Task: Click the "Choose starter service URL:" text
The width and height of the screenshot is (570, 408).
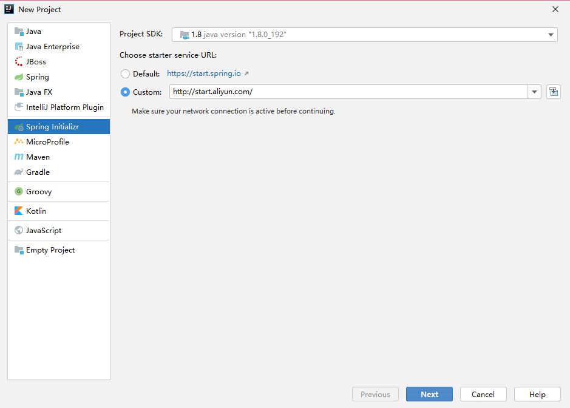Action: 168,55
